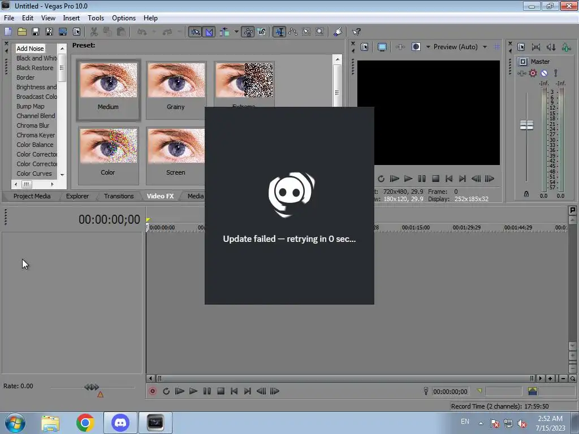Open project Properties icon in main toolbar
The width and height of the screenshot is (579, 434).
(76, 32)
